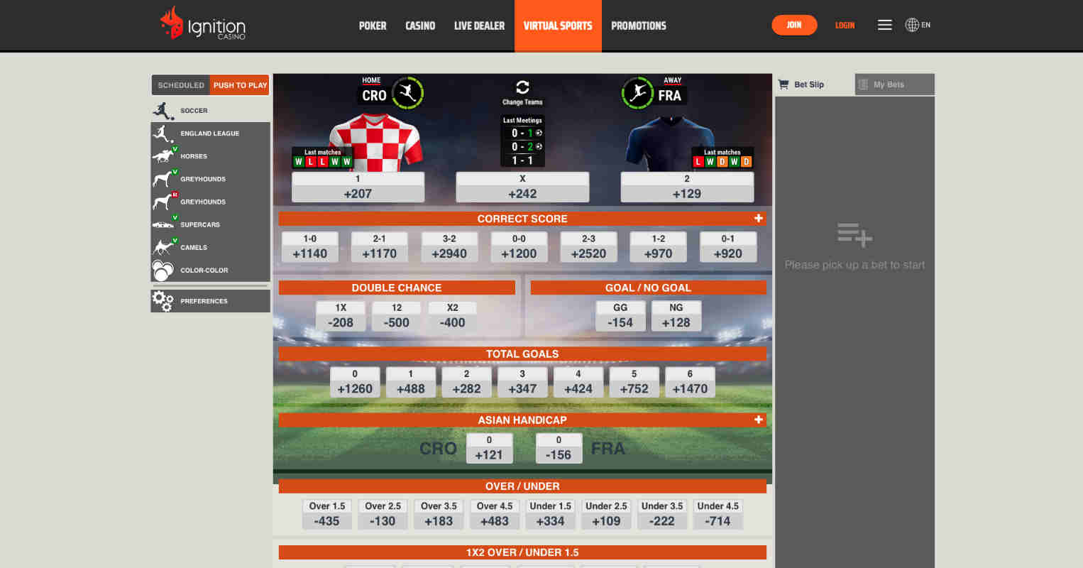
Task: Bet Under 2.5 goals at +109
Action: [x=606, y=514]
